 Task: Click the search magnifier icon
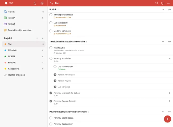(x=157, y=3)
